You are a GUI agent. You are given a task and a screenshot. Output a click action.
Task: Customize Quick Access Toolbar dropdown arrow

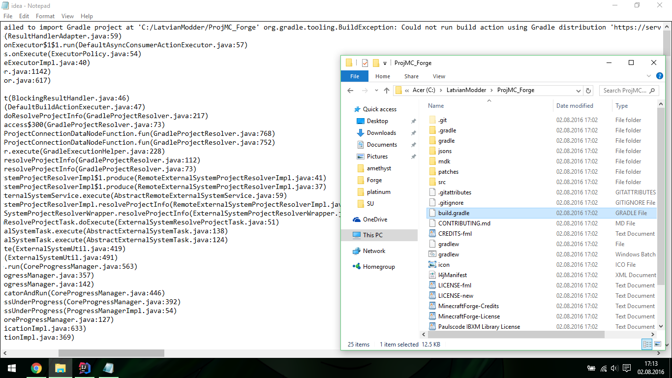point(385,63)
